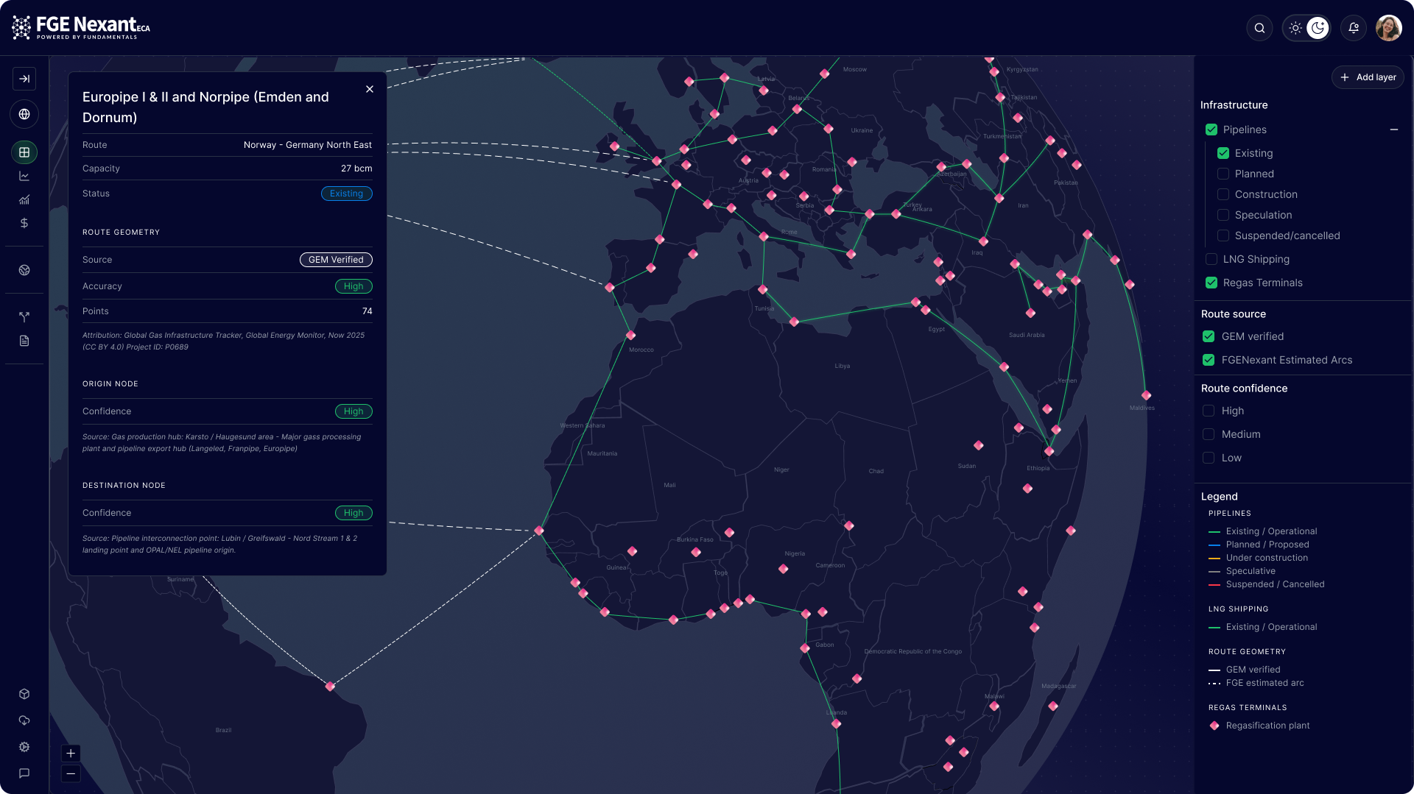1414x794 pixels.
Task: Uncheck FGENexant Estimated Arcs checkbox
Action: tap(1209, 360)
